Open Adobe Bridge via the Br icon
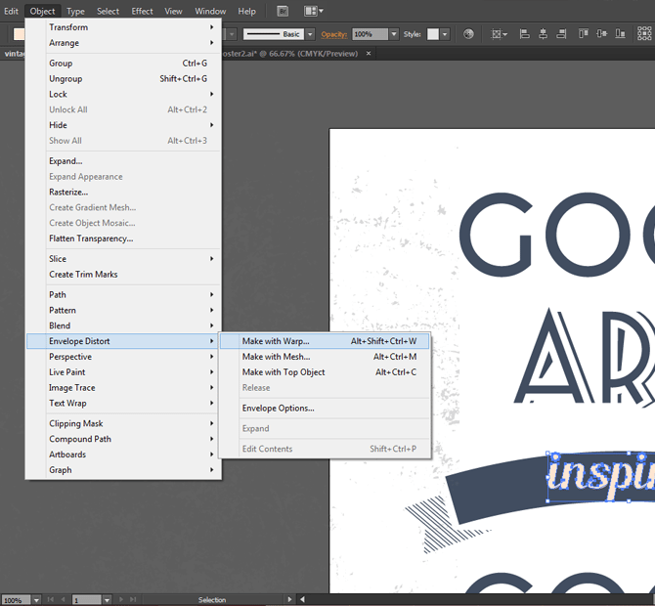 [283, 11]
